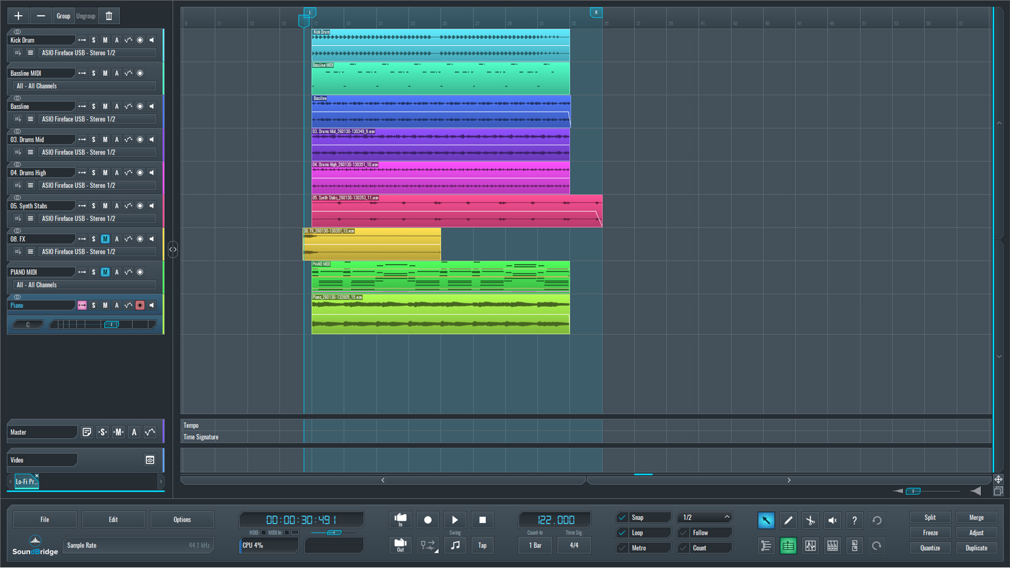Click the Quantize button
This screenshot has height=568, width=1010.
[930, 548]
